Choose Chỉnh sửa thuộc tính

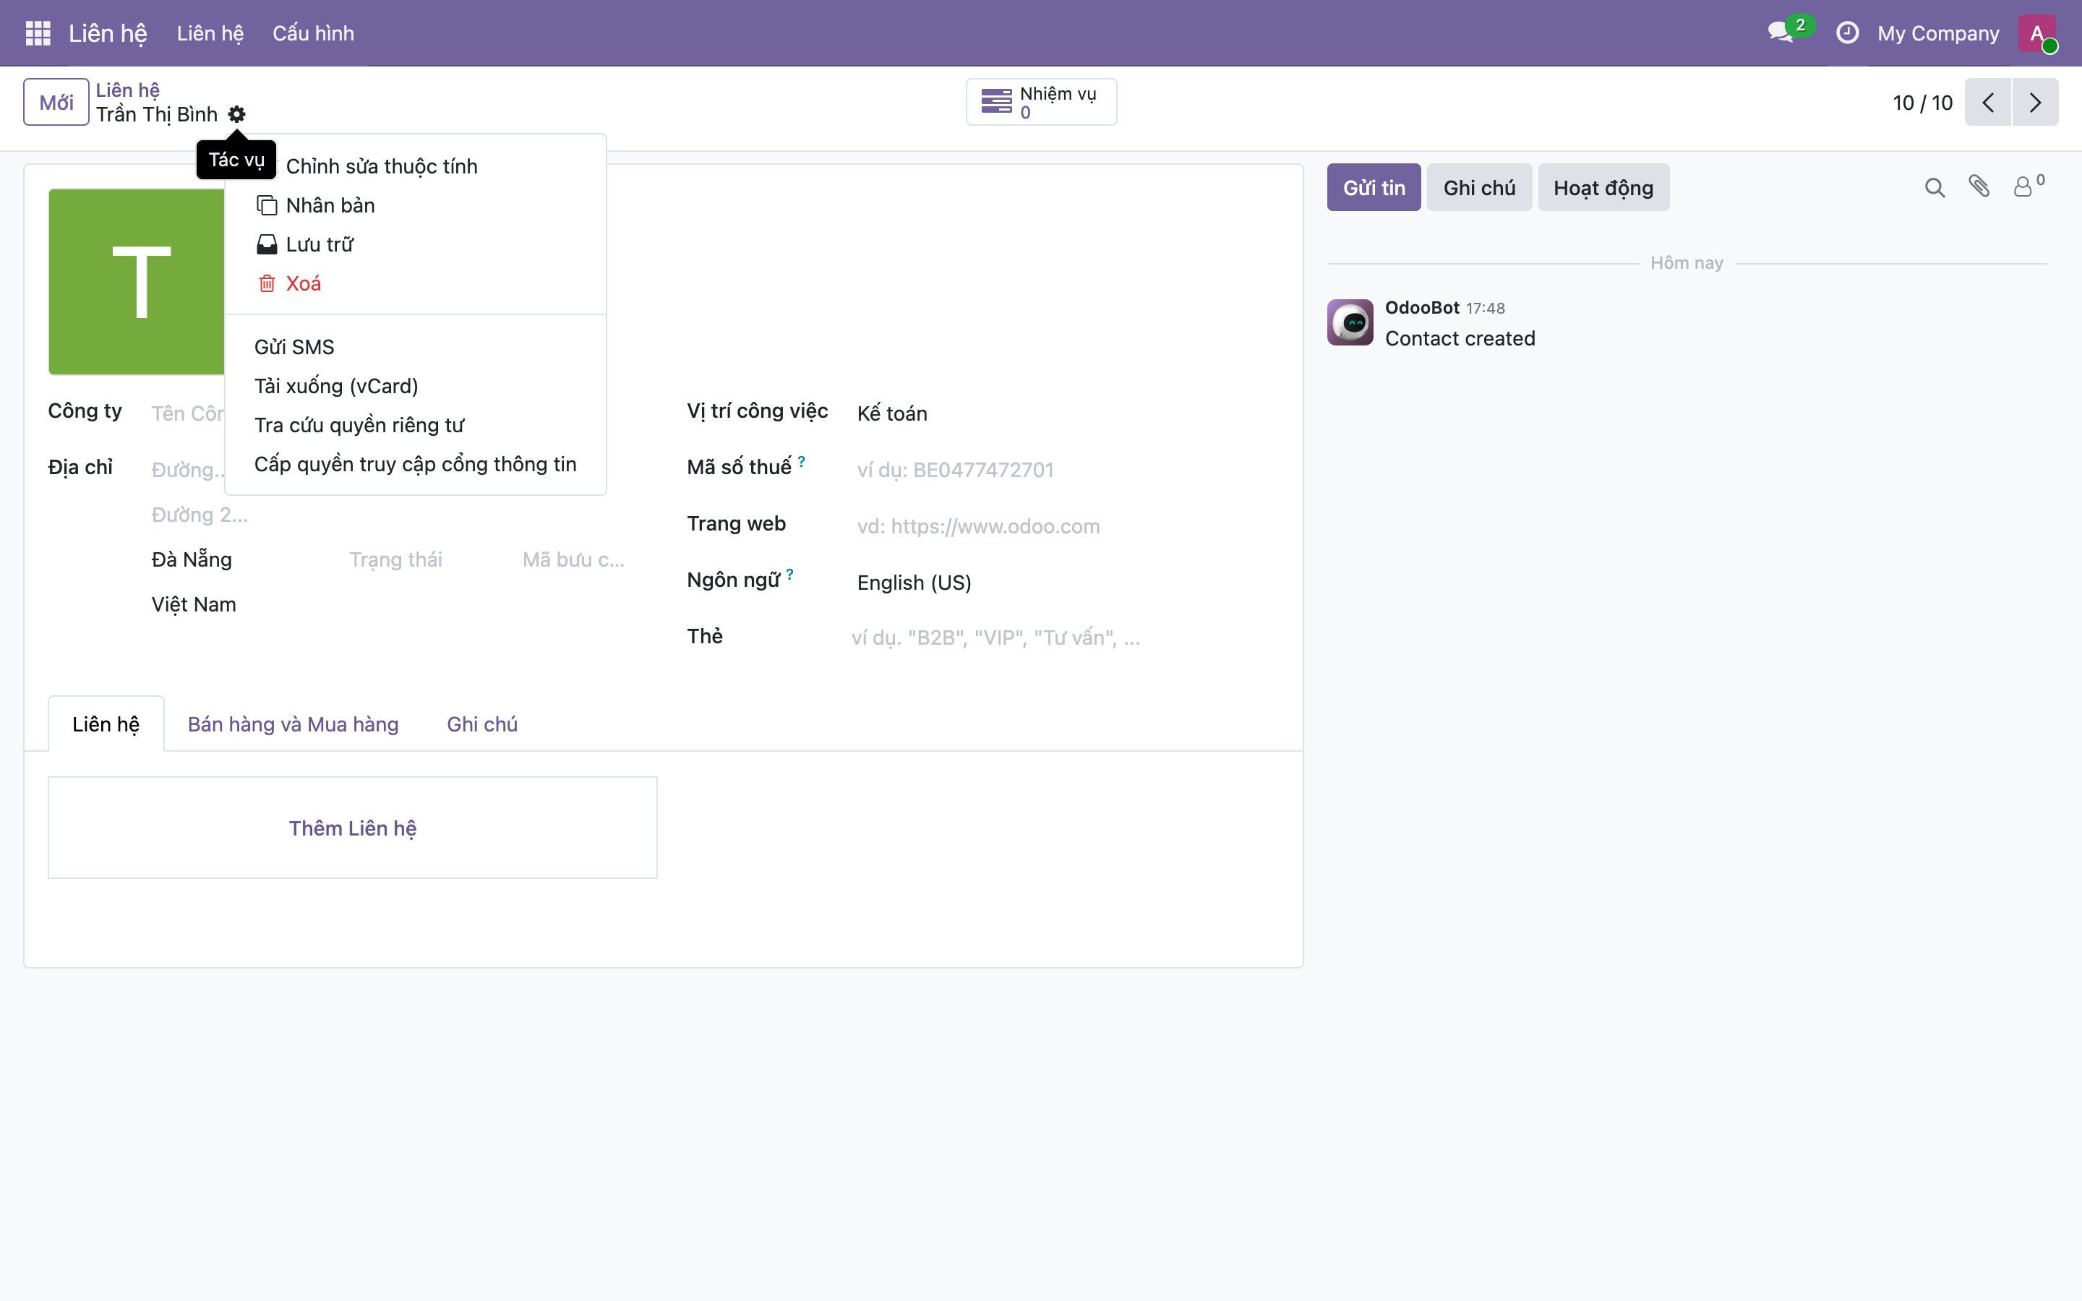pyautogui.click(x=416, y=166)
